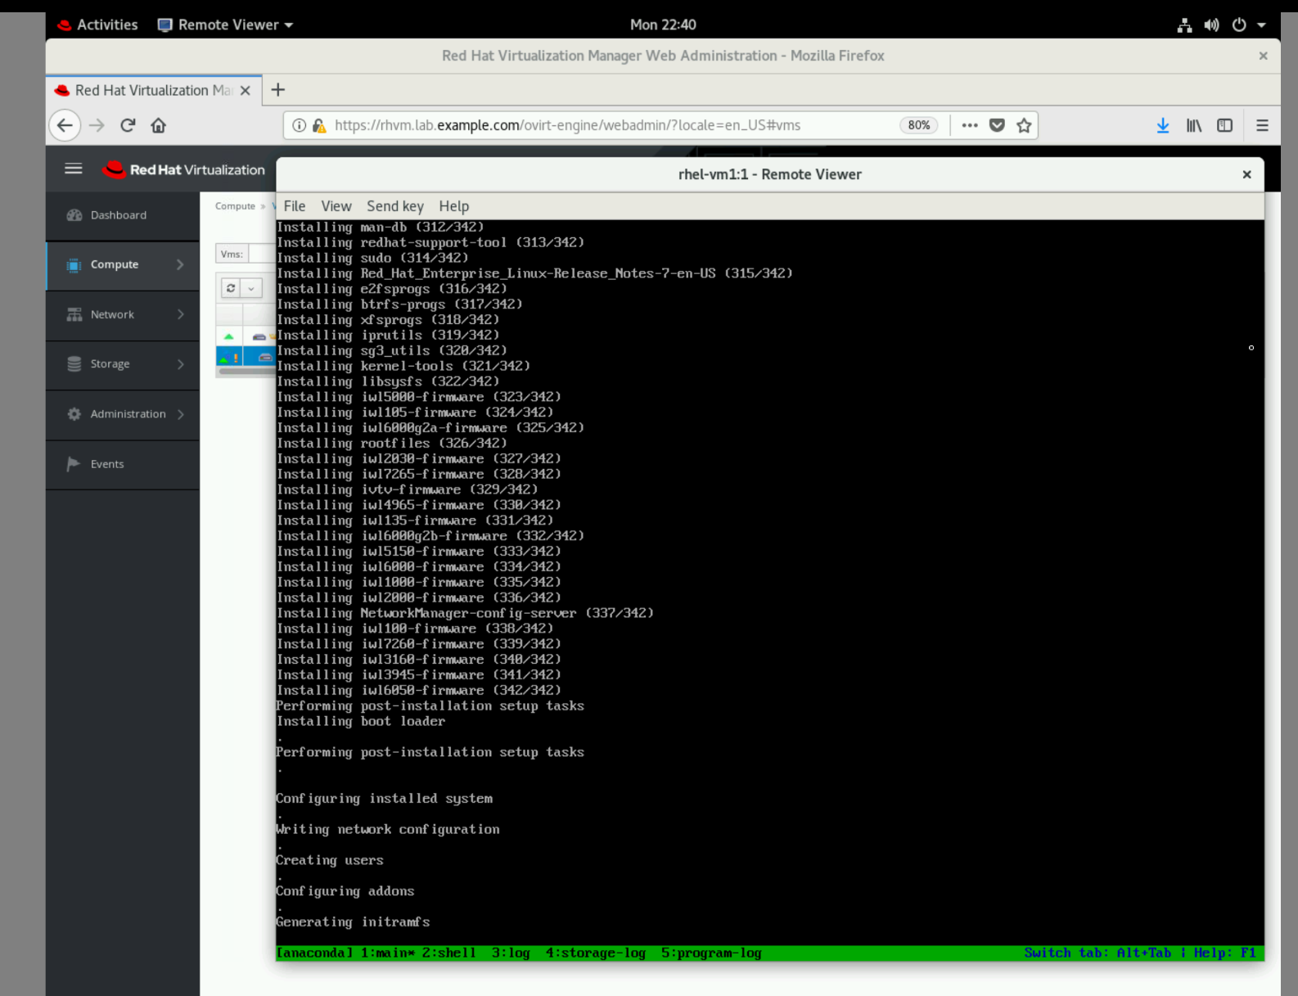Viewport: 1298px width, 996px height.
Task: Open the Firefox downloads arrow icon
Action: tap(1162, 125)
